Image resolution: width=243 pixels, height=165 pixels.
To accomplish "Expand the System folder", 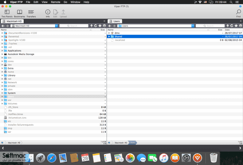I will coord(2,93).
